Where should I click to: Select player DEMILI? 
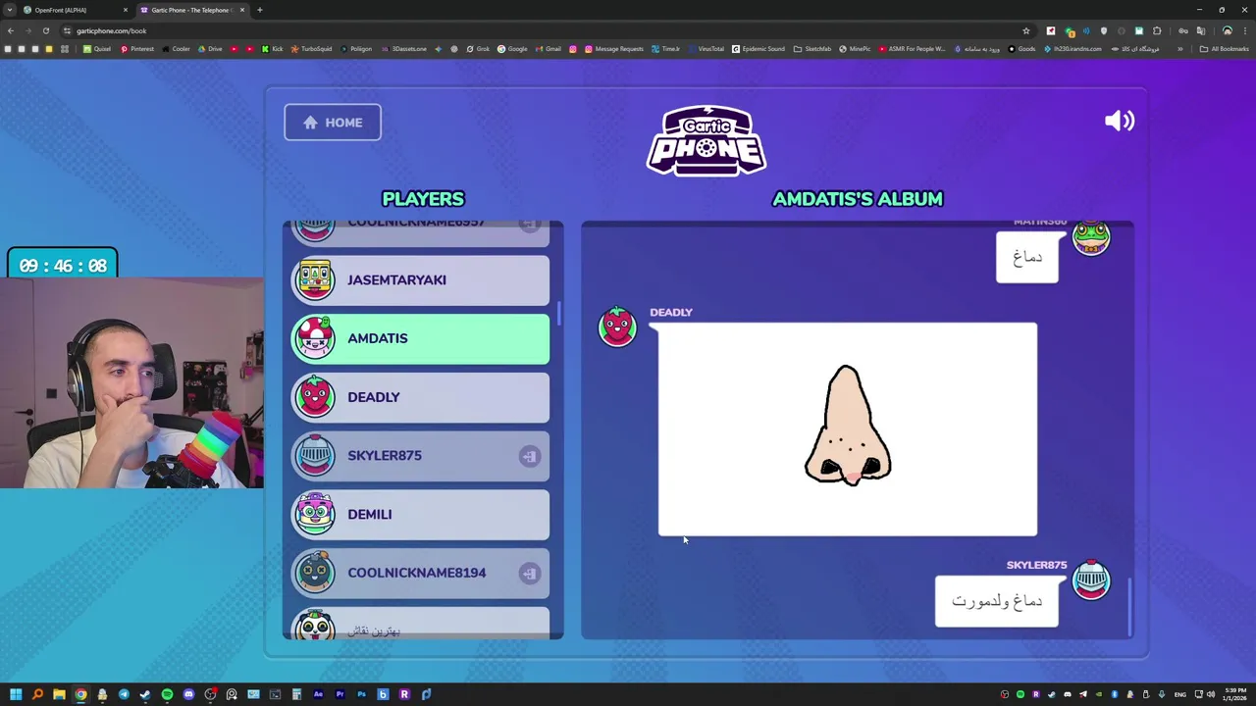click(420, 514)
